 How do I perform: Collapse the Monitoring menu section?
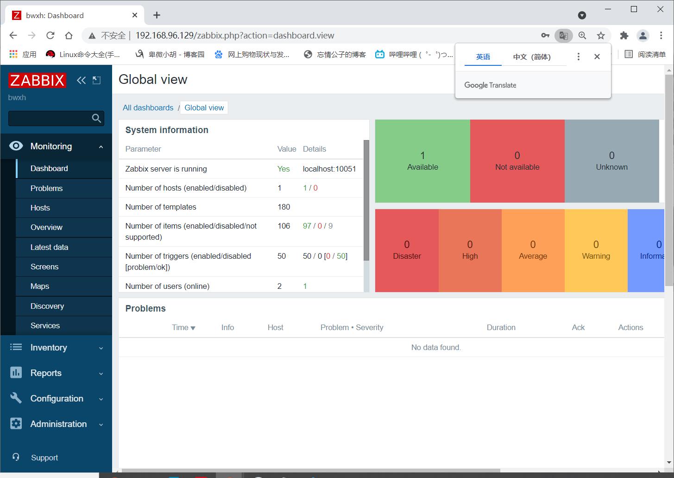click(x=101, y=147)
